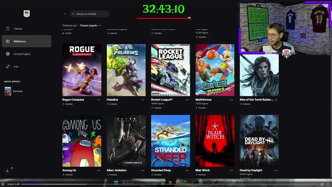Mute the video volume icon
The width and height of the screenshot is (332, 187).
322,184
